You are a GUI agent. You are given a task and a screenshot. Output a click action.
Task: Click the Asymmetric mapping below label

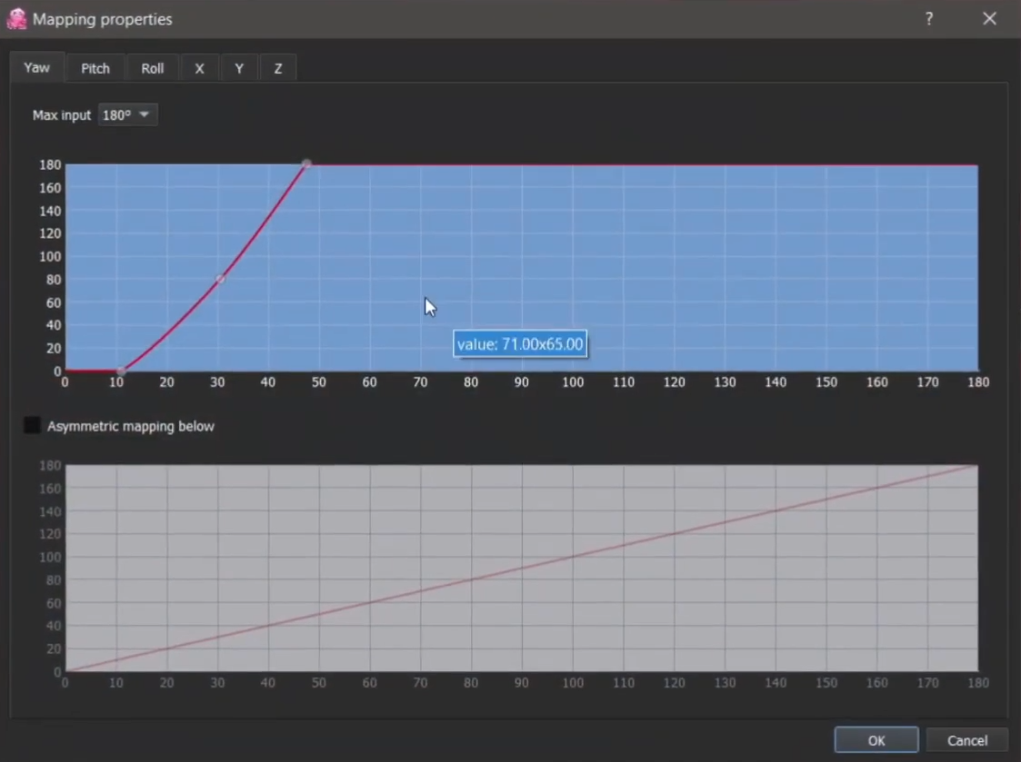(x=130, y=426)
